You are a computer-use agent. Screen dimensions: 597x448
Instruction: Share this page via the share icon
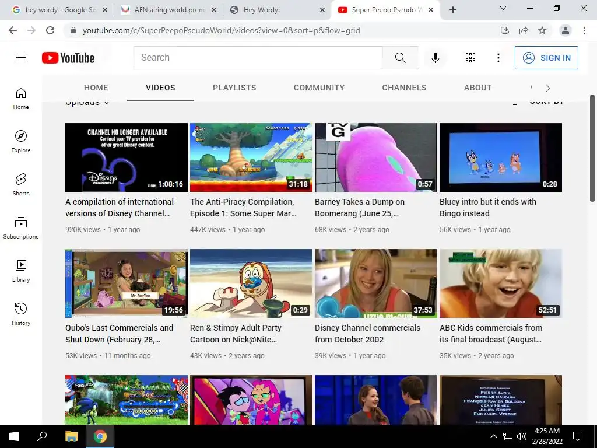click(x=524, y=30)
